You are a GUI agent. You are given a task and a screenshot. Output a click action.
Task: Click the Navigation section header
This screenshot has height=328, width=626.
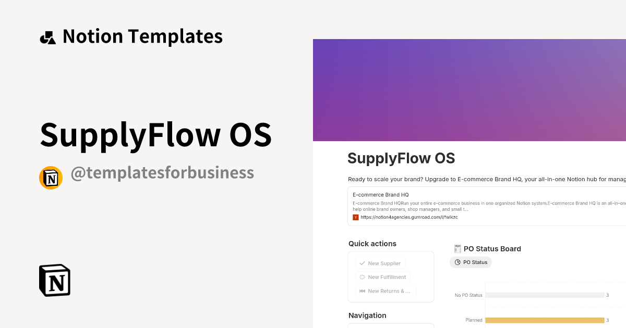point(367,315)
